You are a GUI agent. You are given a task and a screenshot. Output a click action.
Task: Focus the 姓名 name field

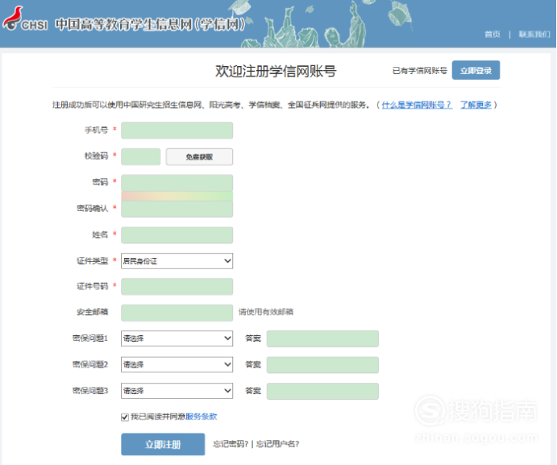pyautogui.click(x=177, y=235)
